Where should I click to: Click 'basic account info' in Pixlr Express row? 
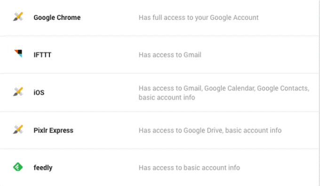point(253,130)
